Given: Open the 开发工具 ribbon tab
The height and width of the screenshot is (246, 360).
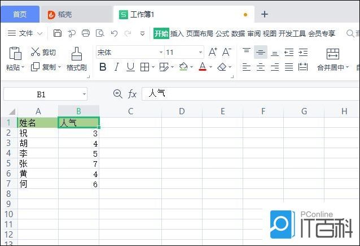Looking at the screenshot, I should tap(292, 34).
